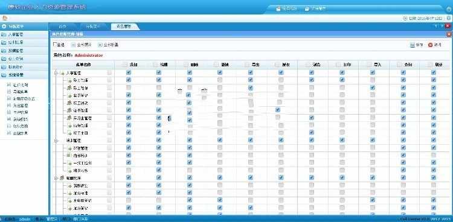Viewport: 453px width, 222px height.
Task: Toggle the 添加 column header checkbox
Action: (x=124, y=65)
